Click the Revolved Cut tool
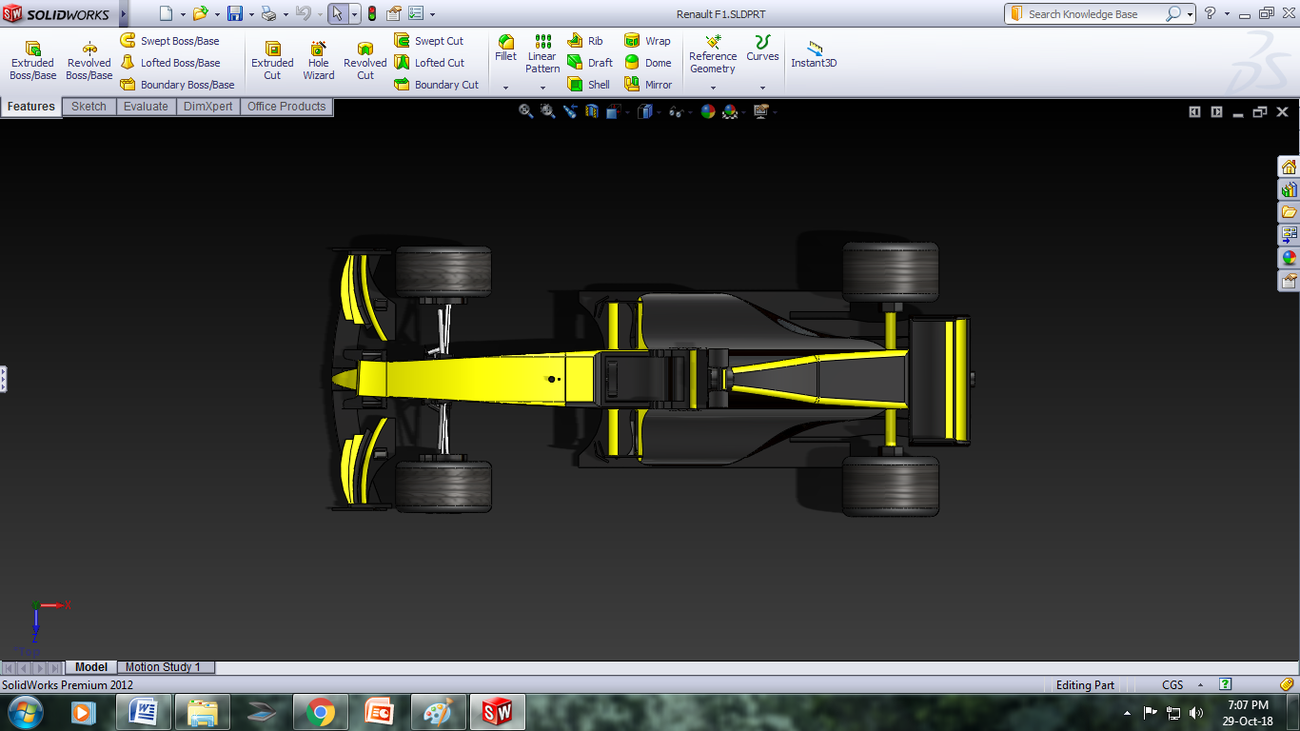 coord(365,59)
